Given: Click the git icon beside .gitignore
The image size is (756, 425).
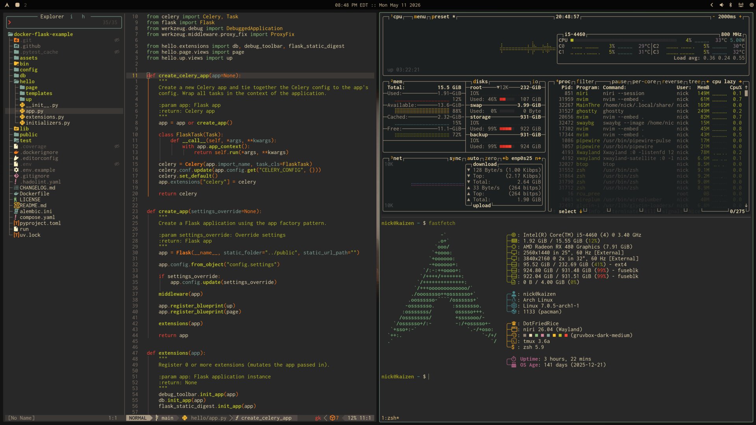Looking at the screenshot, I should [16, 176].
